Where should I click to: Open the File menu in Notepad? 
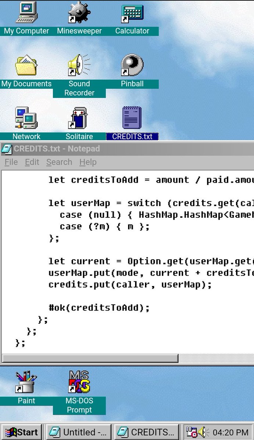(x=11, y=162)
